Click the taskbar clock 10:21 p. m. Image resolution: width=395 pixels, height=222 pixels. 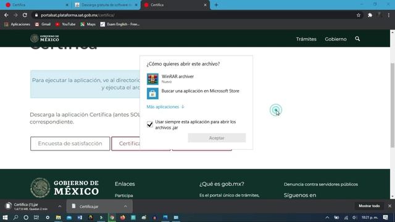coord(370,218)
